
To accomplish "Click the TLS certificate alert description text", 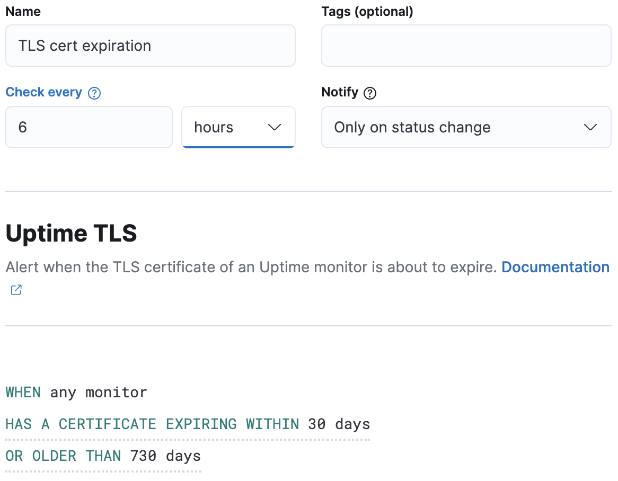I will 251,267.
